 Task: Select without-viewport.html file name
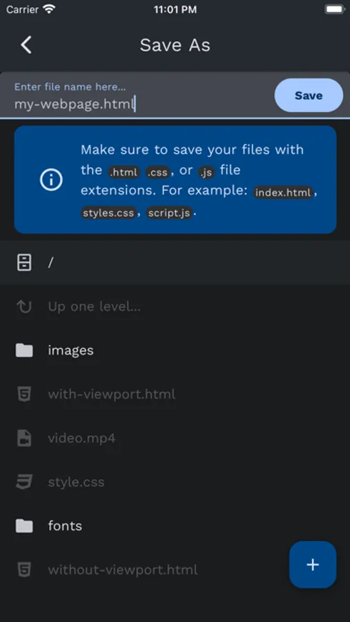[x=123, y=570]
